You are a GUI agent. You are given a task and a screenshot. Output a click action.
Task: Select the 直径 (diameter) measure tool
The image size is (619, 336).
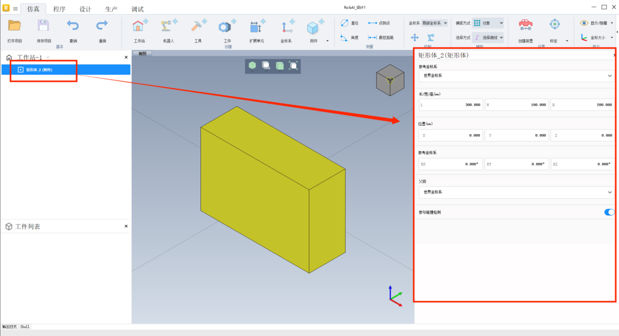pos(349,23)
